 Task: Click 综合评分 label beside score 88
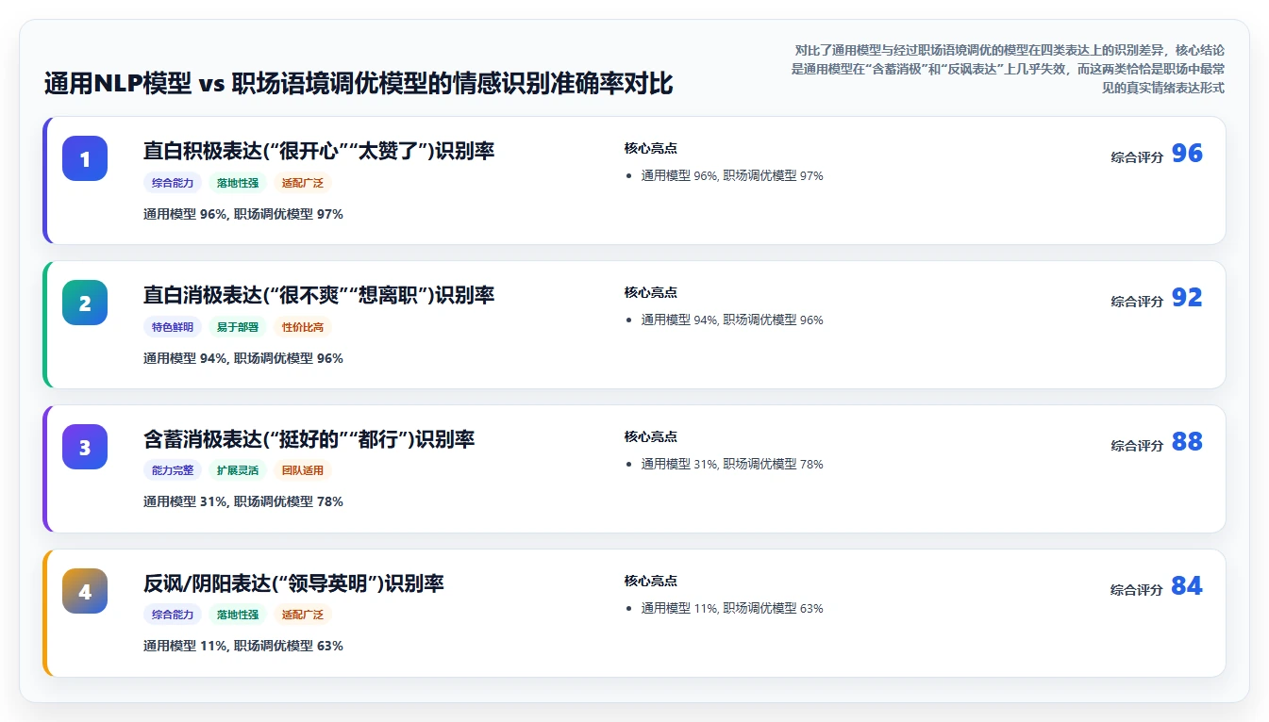(x=1137, y=446)
